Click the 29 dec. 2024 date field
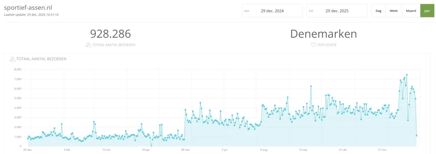The height and width of the screenshot is (154, 436). click(x=272, y=11)
